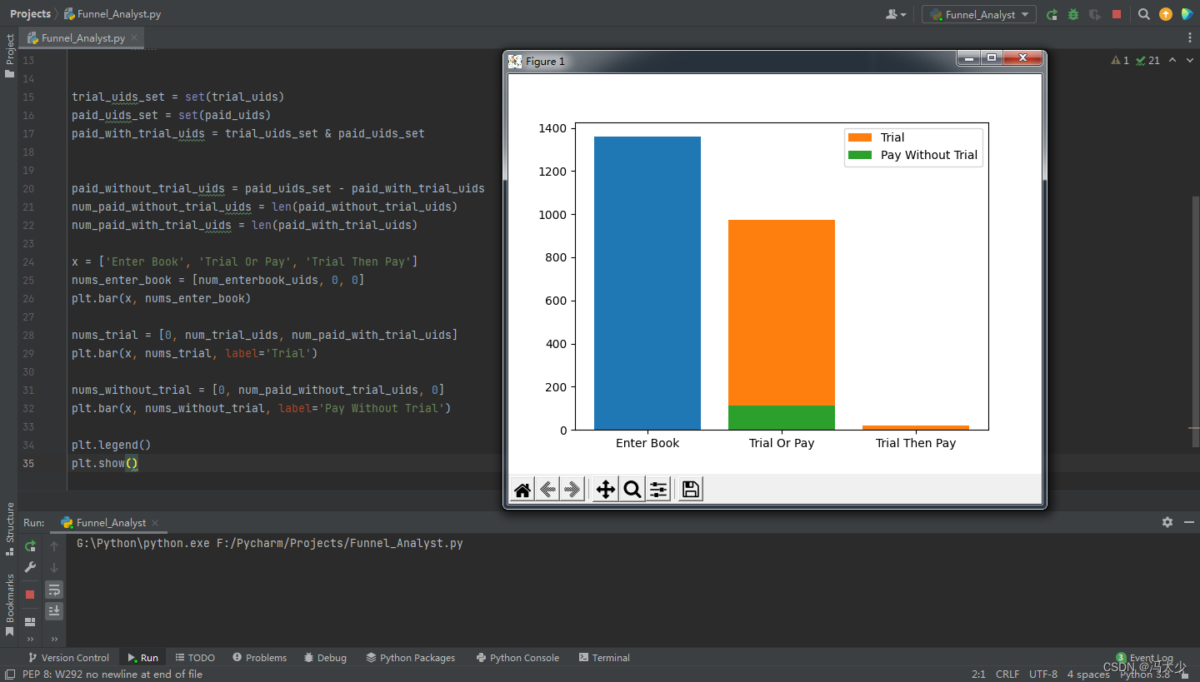Click the layout restore icon in Run panel
The width and height of the screenshot is (1200, 682).
tap(30, 621)
